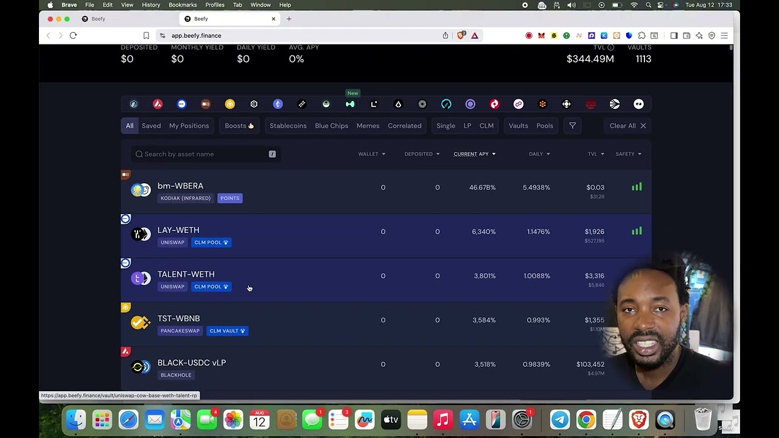Image resolution: width=779 pixels, height=438 pixels.
Task: Select the chain icon labeled New
Action: (350, 104)
